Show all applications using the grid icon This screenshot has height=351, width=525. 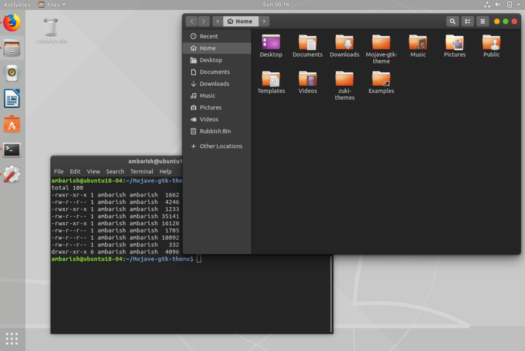[x=11, y=338]
